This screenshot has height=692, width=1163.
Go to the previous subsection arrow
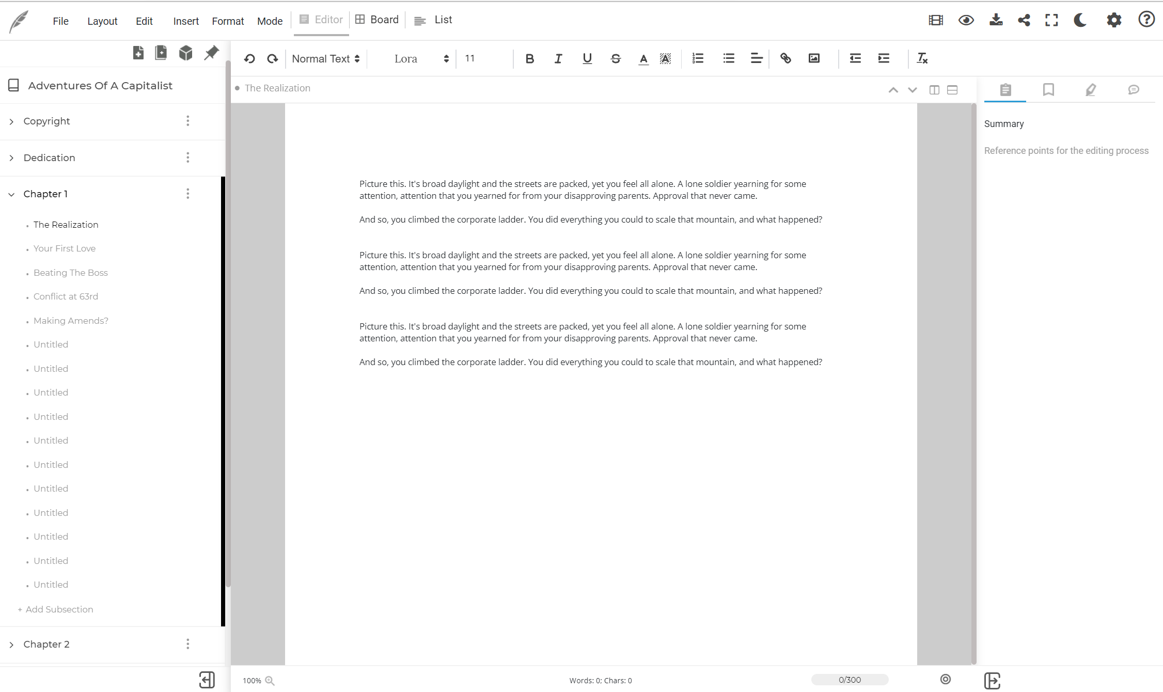(x=893, y=90)
